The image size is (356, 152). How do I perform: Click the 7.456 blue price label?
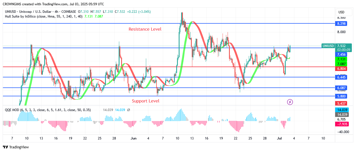342,55
